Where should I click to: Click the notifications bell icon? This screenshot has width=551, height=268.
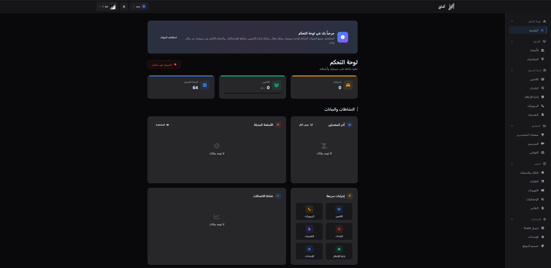[124, 7]
